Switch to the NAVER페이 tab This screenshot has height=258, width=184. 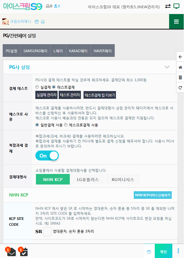103,51
